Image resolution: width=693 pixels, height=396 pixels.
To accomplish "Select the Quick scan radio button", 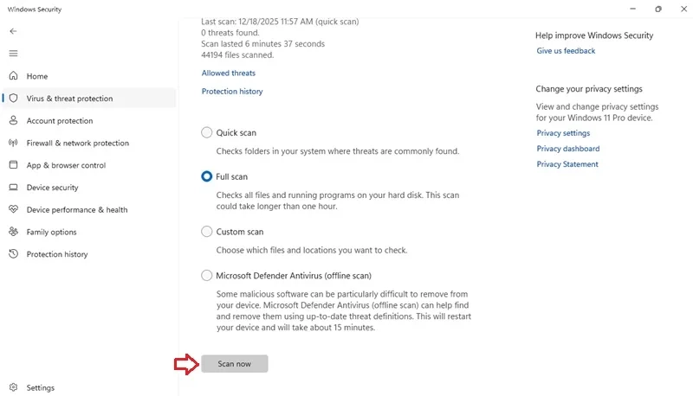I will coord(206,132).
